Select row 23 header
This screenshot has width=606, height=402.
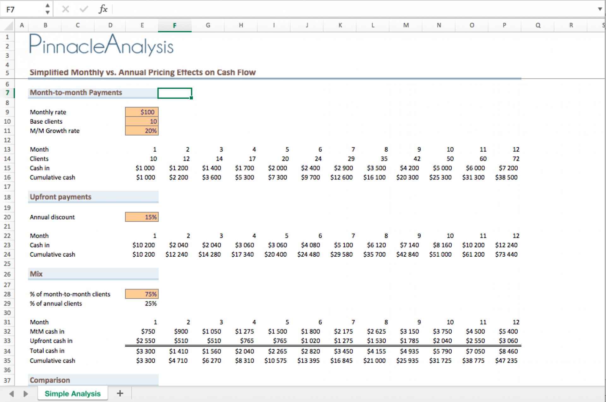click(7, 245)
